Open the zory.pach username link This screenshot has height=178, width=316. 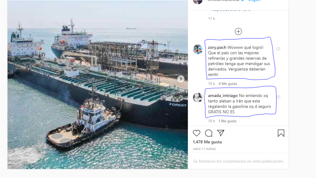pos(217,48)
